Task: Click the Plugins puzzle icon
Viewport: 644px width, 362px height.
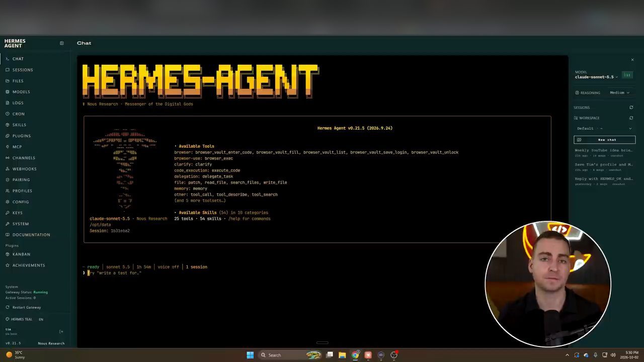Action: pos(8,136)
